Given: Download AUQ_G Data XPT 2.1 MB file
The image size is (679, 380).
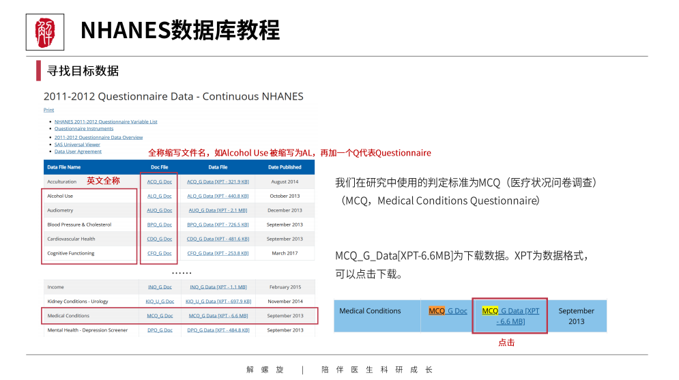Looking at the screenshot, I should tap(218, 210).
